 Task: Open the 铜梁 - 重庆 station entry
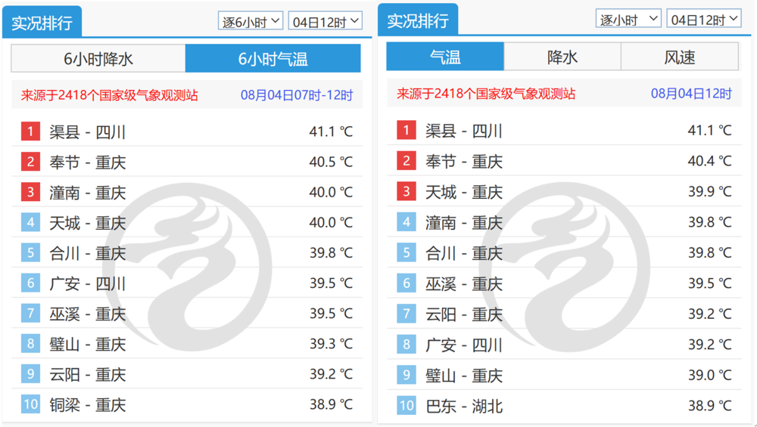coord(88,405)
